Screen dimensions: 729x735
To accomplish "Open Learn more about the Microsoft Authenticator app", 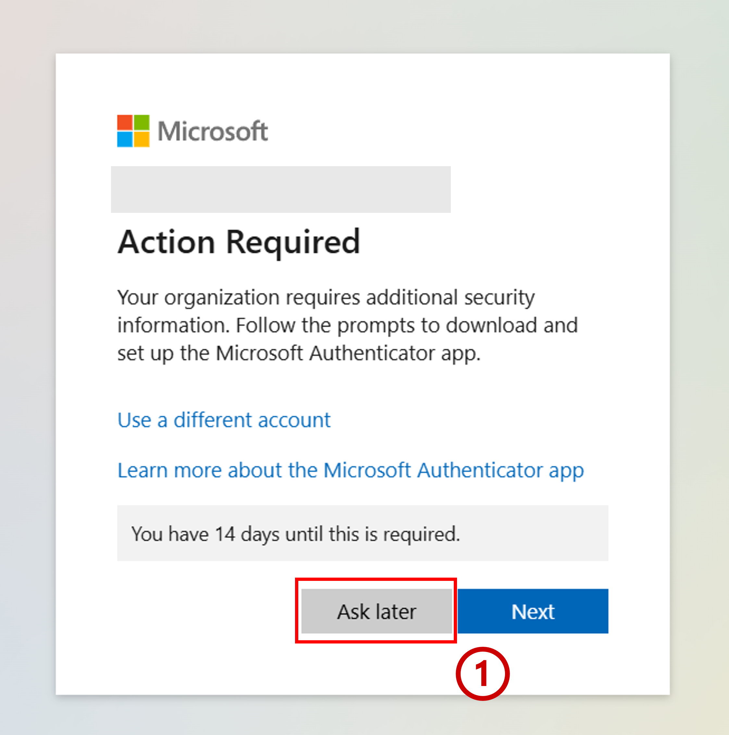I will coord(351,471).
